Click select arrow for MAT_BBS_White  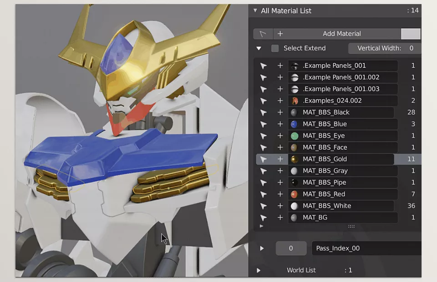click(x=263, y=206)
